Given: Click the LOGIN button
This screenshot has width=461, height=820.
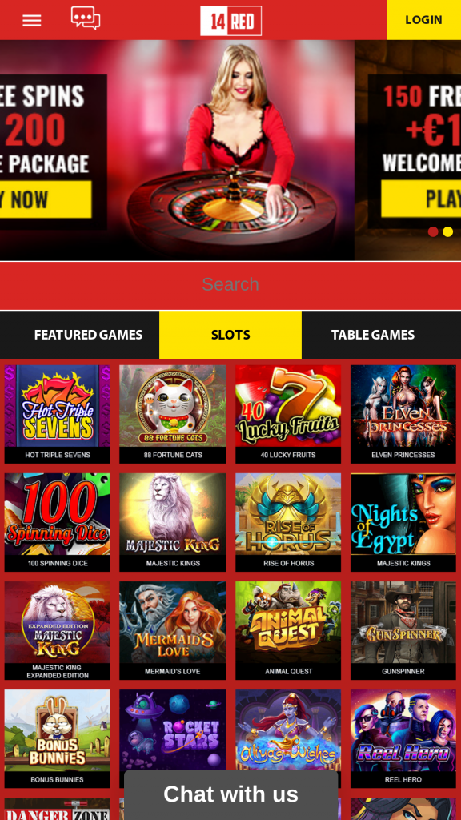Looking at the screenshot, I should point(424,20).
